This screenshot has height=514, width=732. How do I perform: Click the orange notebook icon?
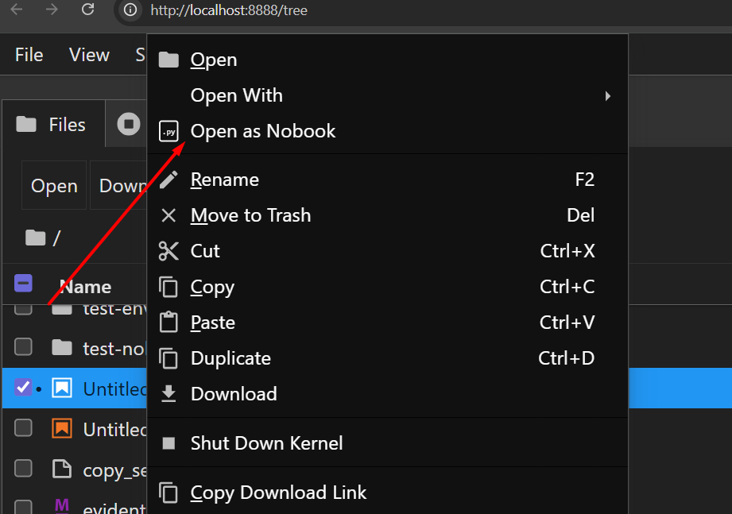click(x=62, y=428)
